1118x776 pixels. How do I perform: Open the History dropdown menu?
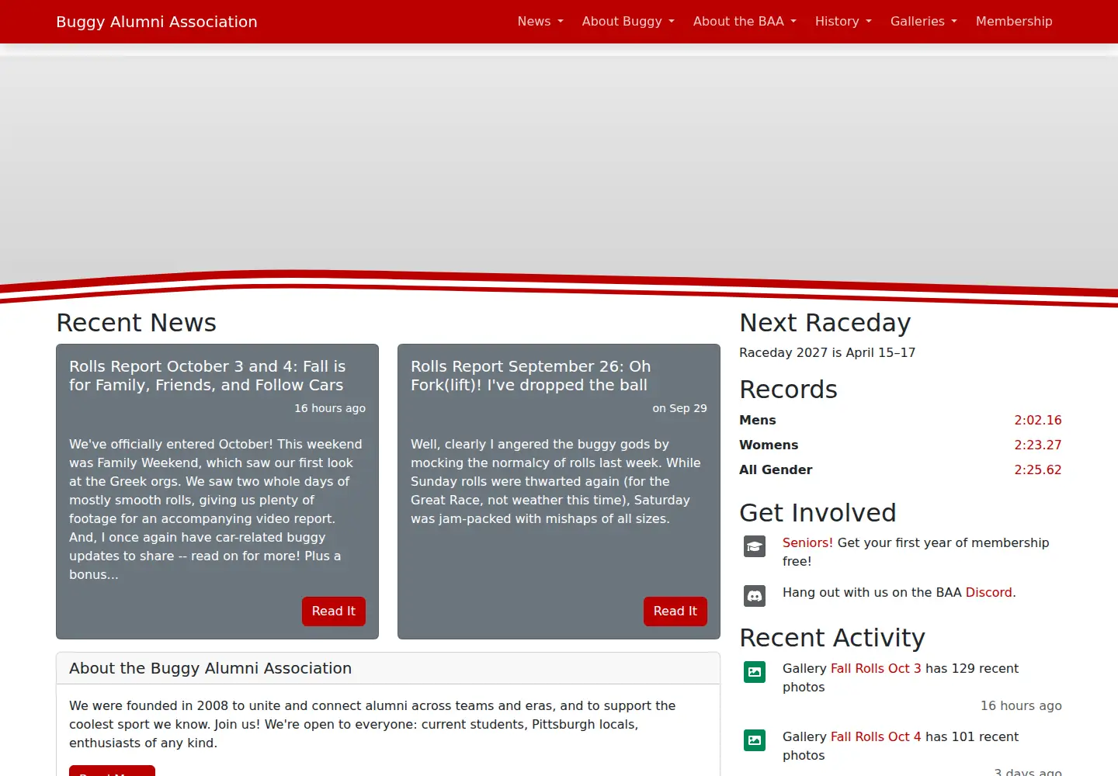coord(843,22)
